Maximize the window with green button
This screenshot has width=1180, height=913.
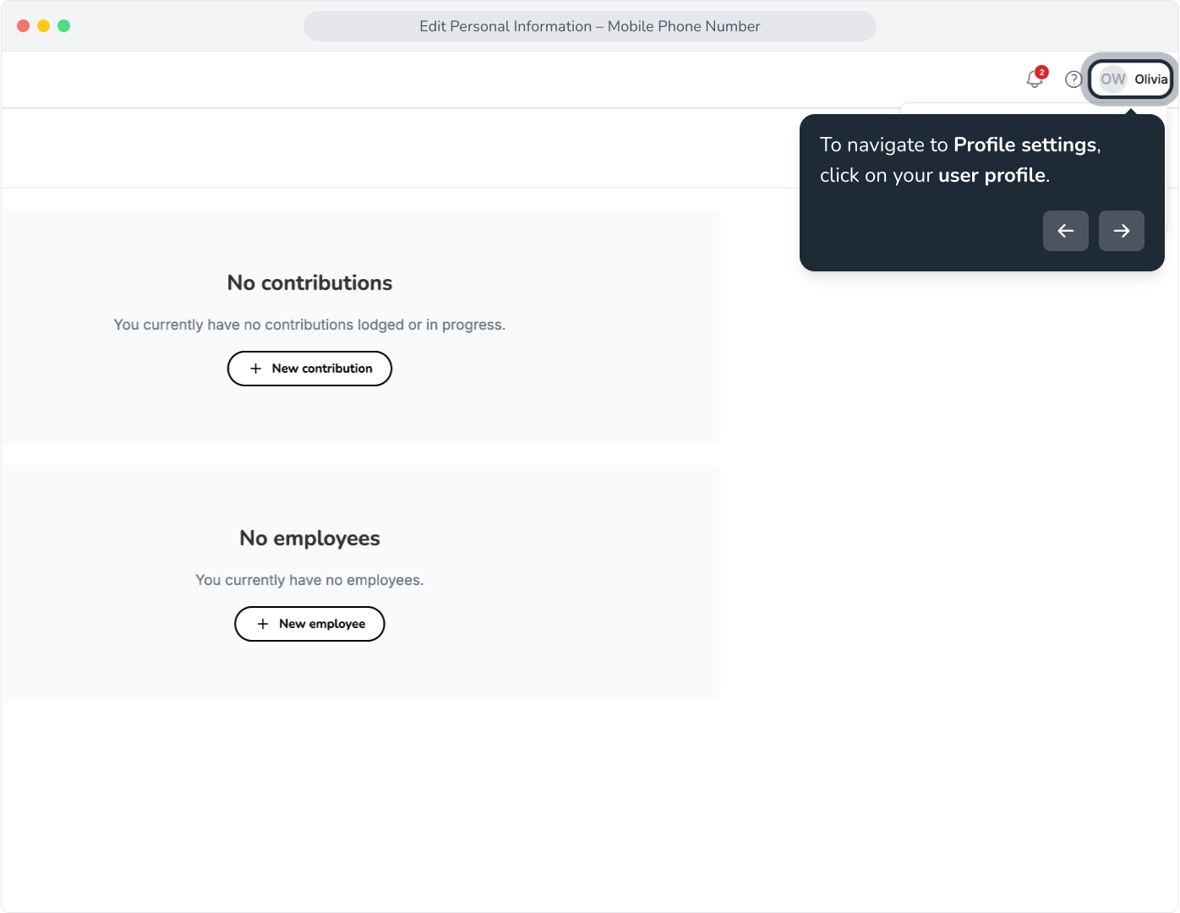coord(63,26)
